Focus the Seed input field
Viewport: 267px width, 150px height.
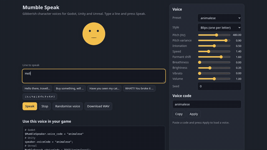click(219, 86)
